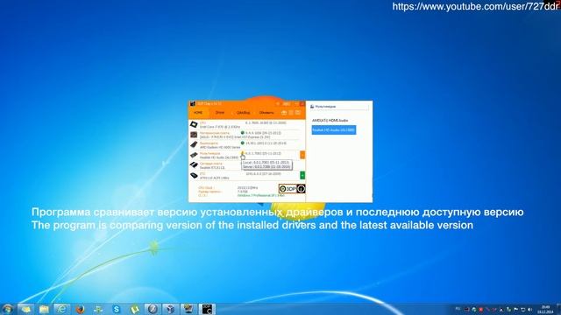Click the first white icon in orange header
The image size is (561, 315).
tap(284, 113)
